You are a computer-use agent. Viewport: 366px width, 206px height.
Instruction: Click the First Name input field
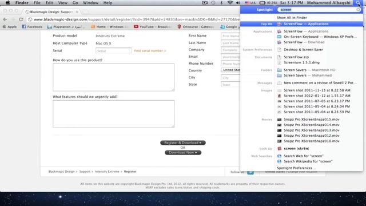230,36
